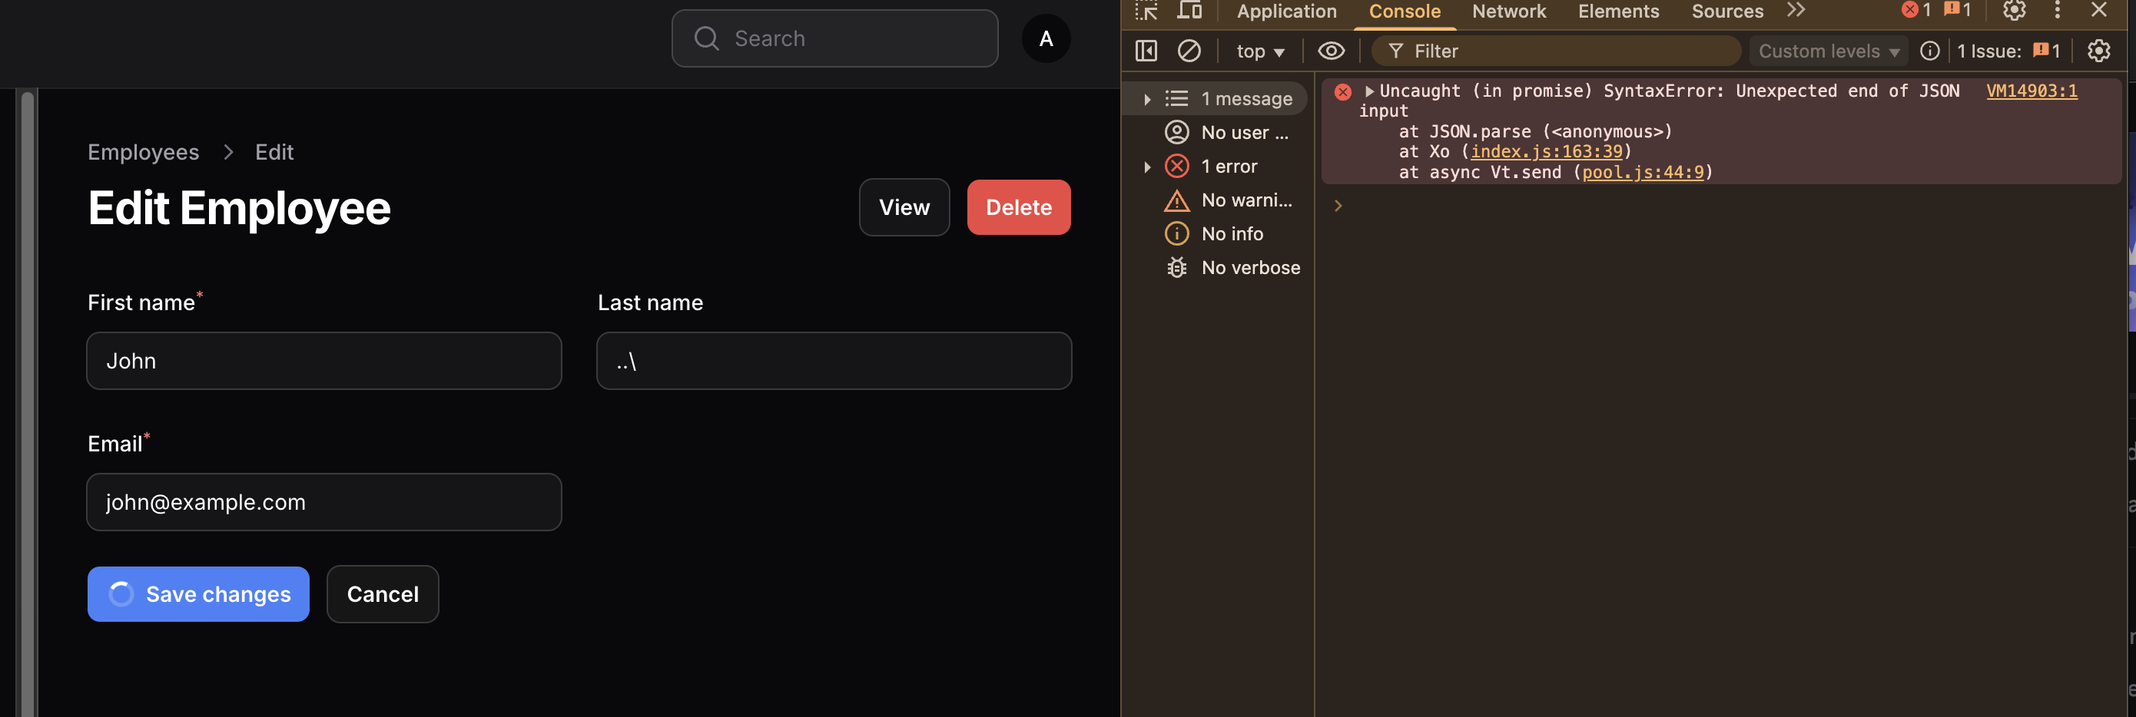Focus the Last name input field
The image size is (2136, 717).
tap(834, 362)
